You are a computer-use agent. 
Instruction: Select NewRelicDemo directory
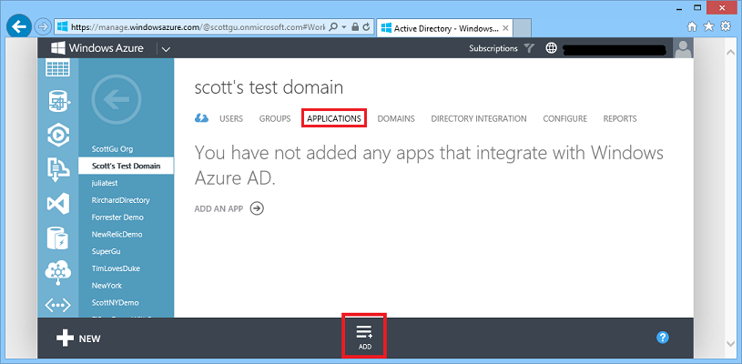[117, 234]
